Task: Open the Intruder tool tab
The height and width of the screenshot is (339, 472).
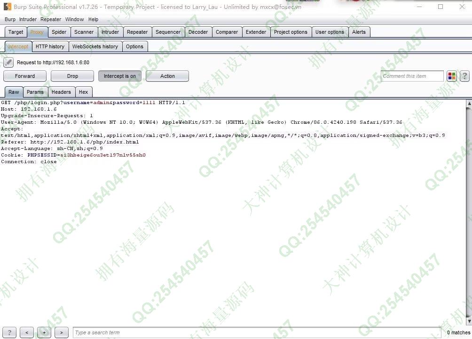Action: [x=110, y=32]
